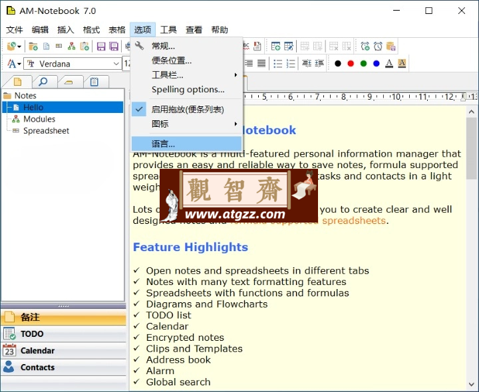Apply right alignment to text

point(249,64)
